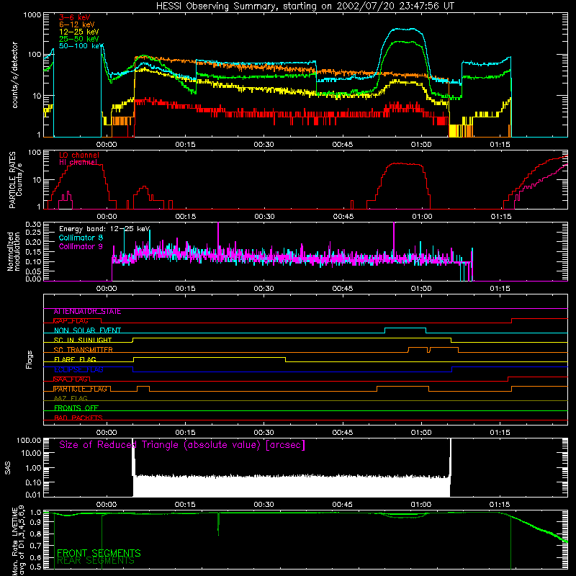Screen dimensions: 576x576
Task: Click the LO channel particle peak near 00:55
Action: (404, 164)
